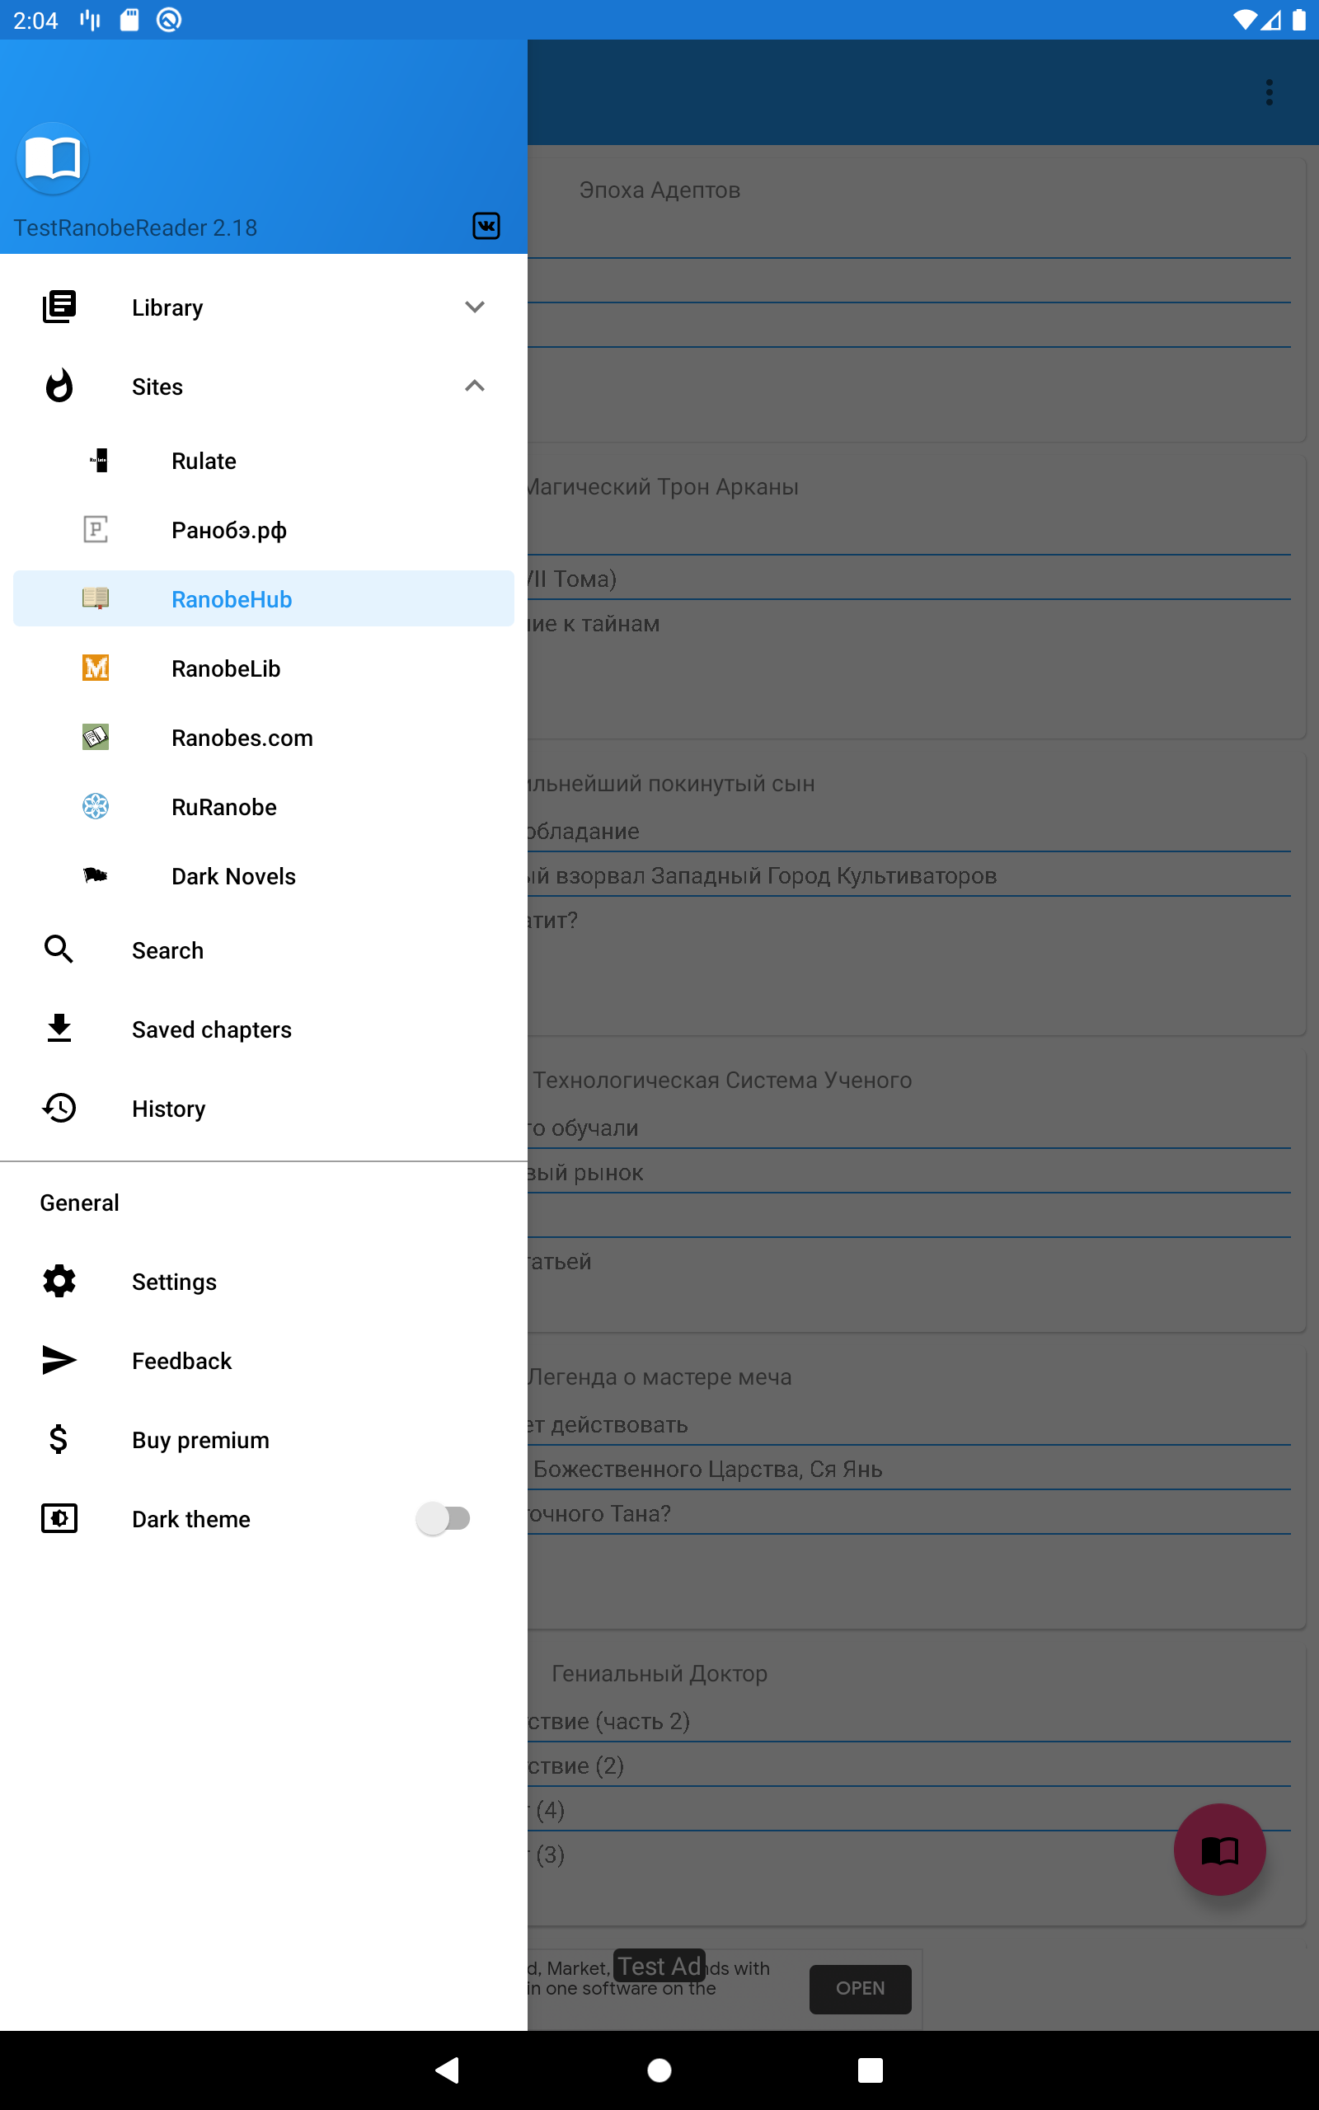Select the Ранобэ.рф site icon

(96, 529)
